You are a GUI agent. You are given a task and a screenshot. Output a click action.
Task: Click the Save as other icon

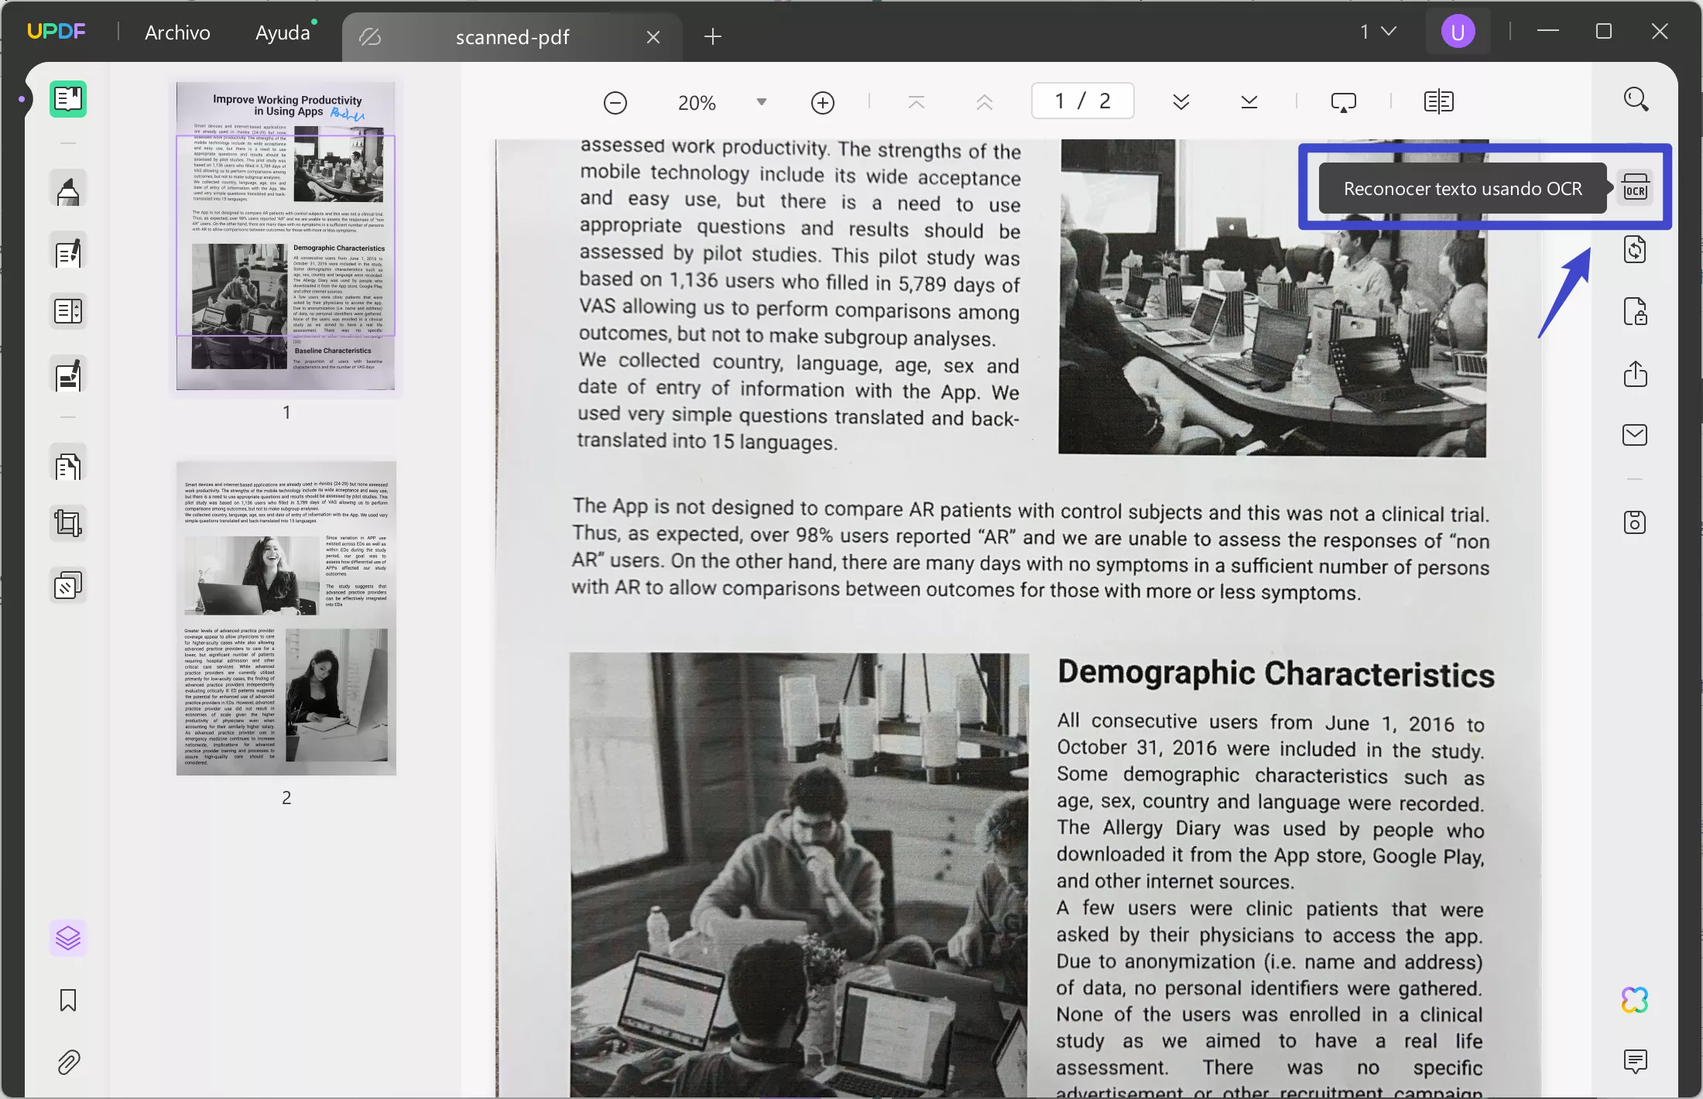pyautogui.click(x=1635, y=522)
